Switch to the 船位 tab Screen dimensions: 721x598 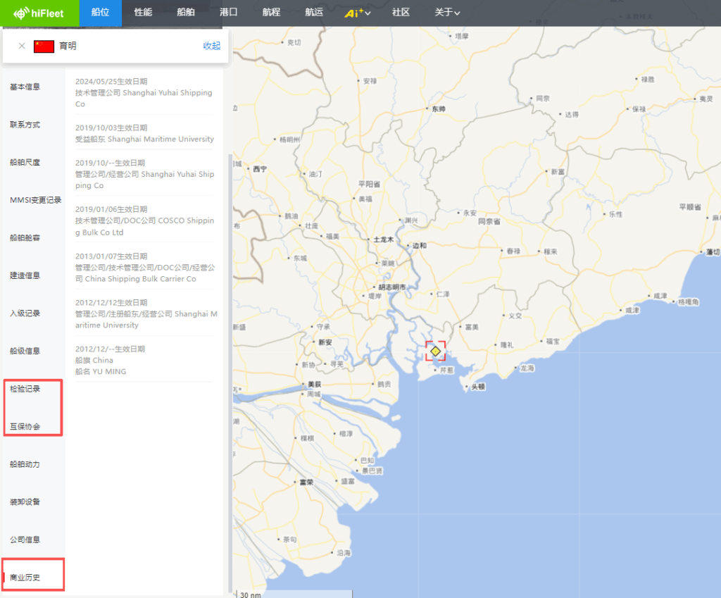click(x=100, y=13)
